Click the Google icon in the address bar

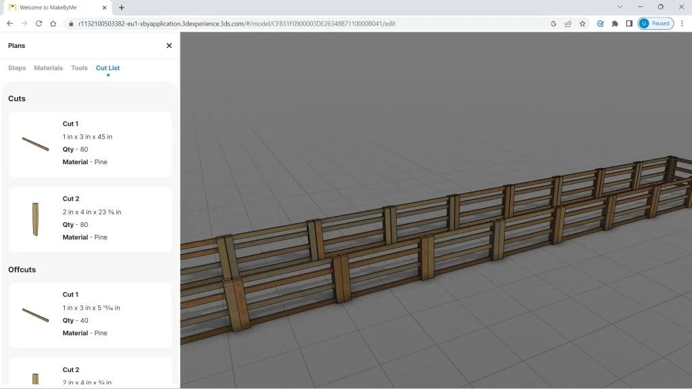pyautogui.click(x=553, y=22)
